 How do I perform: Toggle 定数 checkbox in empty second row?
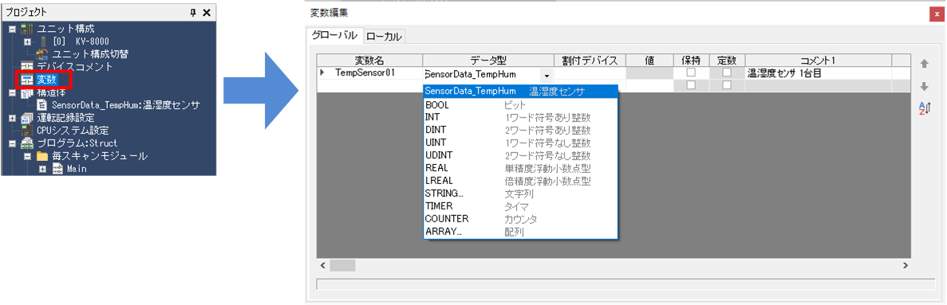point(727,85)
